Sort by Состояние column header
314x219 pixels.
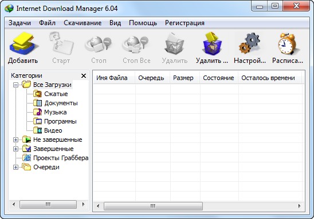click(x=219, y=78)
